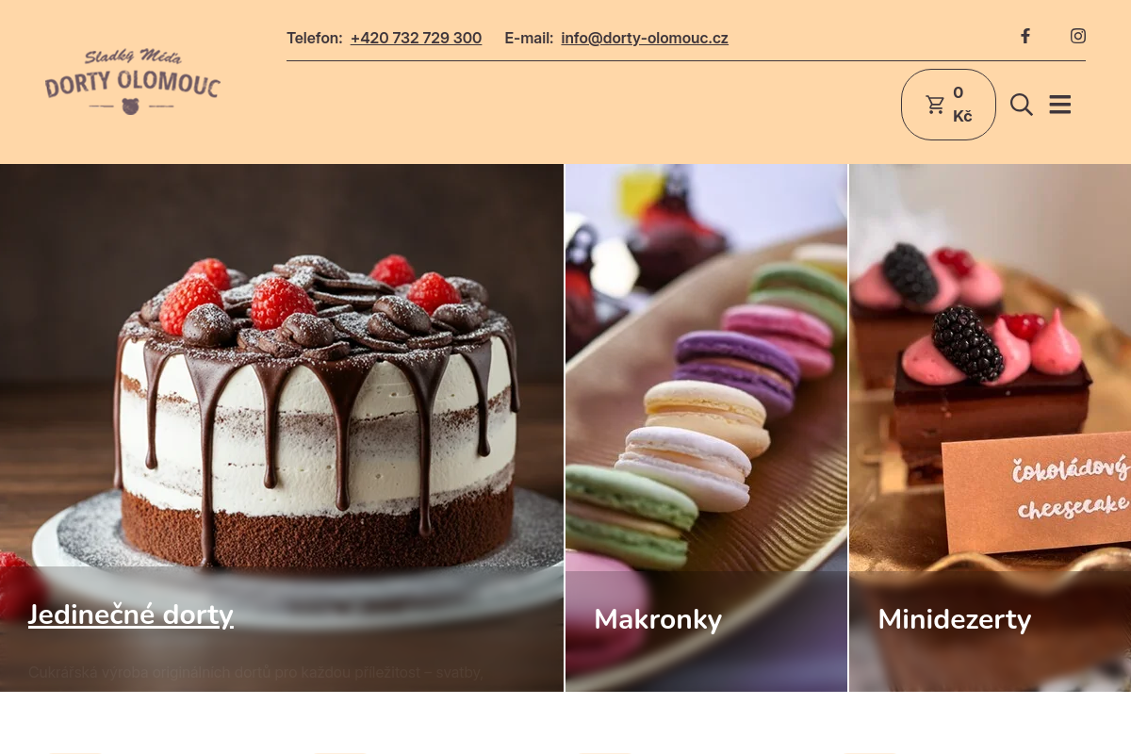
Task: Click the info@dorty-olomouc.cz email link
Action: [645, 38]
